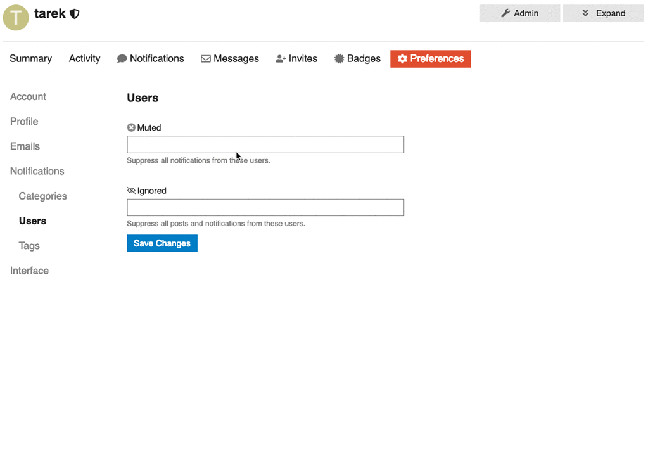Image resolution: width=648 pixels, height=467 pixels.
Task: Open Account preferences in the sidebar
Action: pyautogui.click(x=28, y=97)
